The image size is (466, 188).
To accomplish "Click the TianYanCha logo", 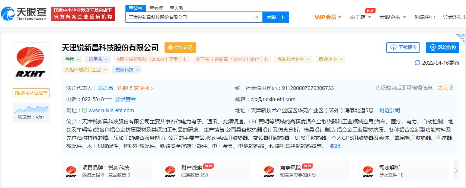I will [24, 13].
